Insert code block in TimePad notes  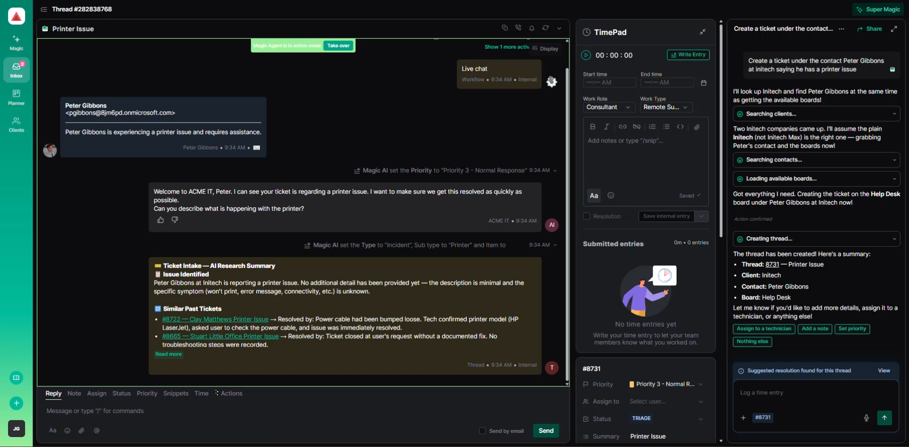click(680, 127)
